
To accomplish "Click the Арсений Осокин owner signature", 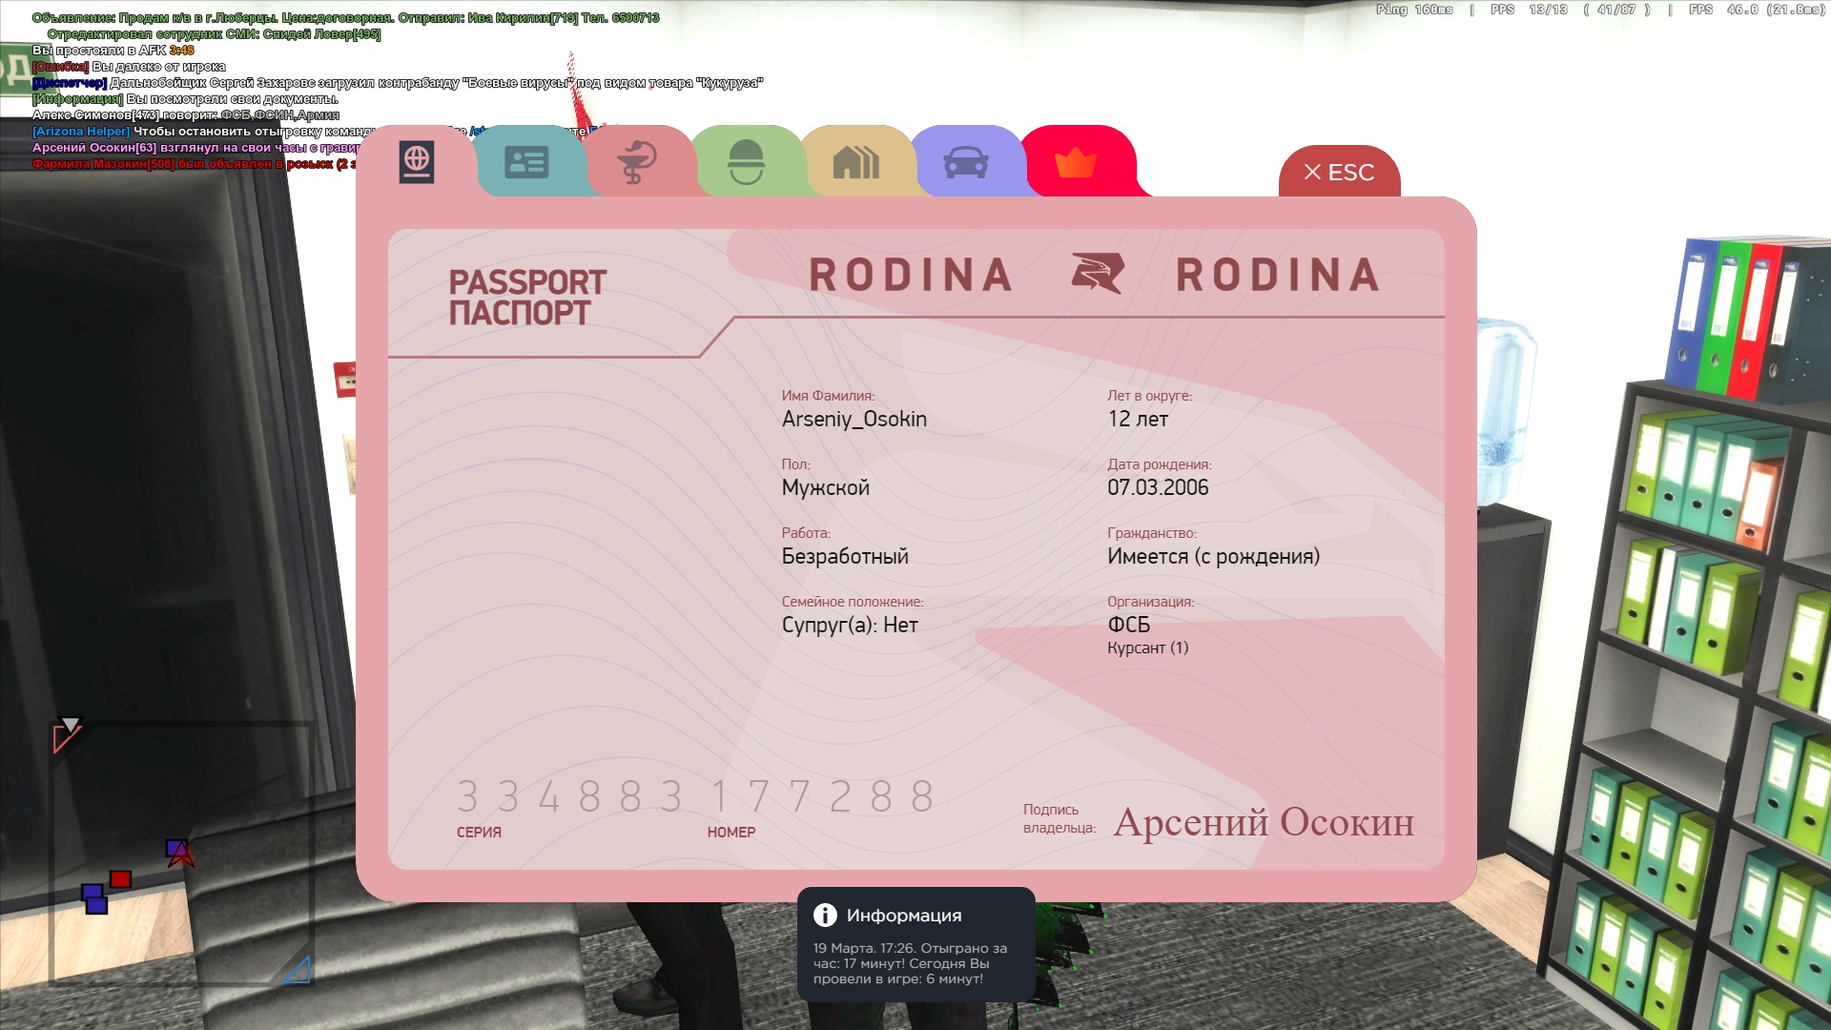I will [1264, 822].
